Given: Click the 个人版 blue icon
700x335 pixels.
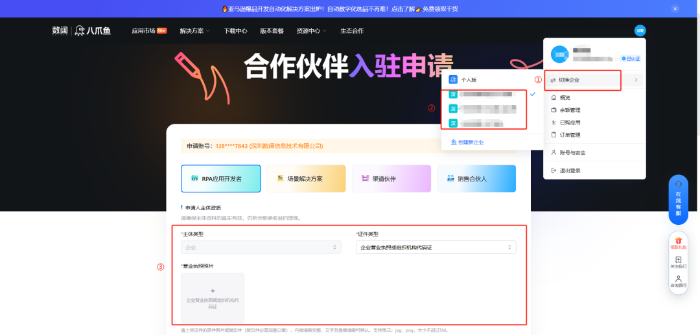Looking at the screenshot, I should coord(452,80).
